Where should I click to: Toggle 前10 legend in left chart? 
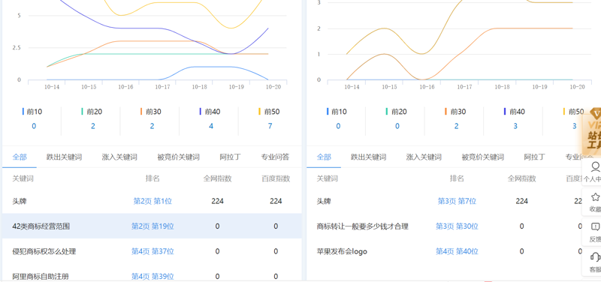coord(32,112)
